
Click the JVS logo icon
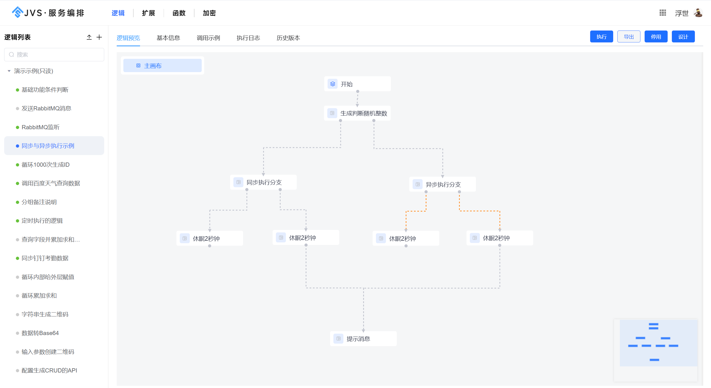tap(18, 12)
